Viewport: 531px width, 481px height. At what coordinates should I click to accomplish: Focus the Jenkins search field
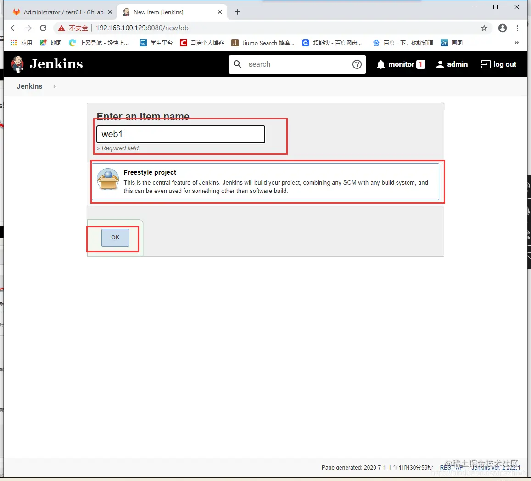coord(297,64)
